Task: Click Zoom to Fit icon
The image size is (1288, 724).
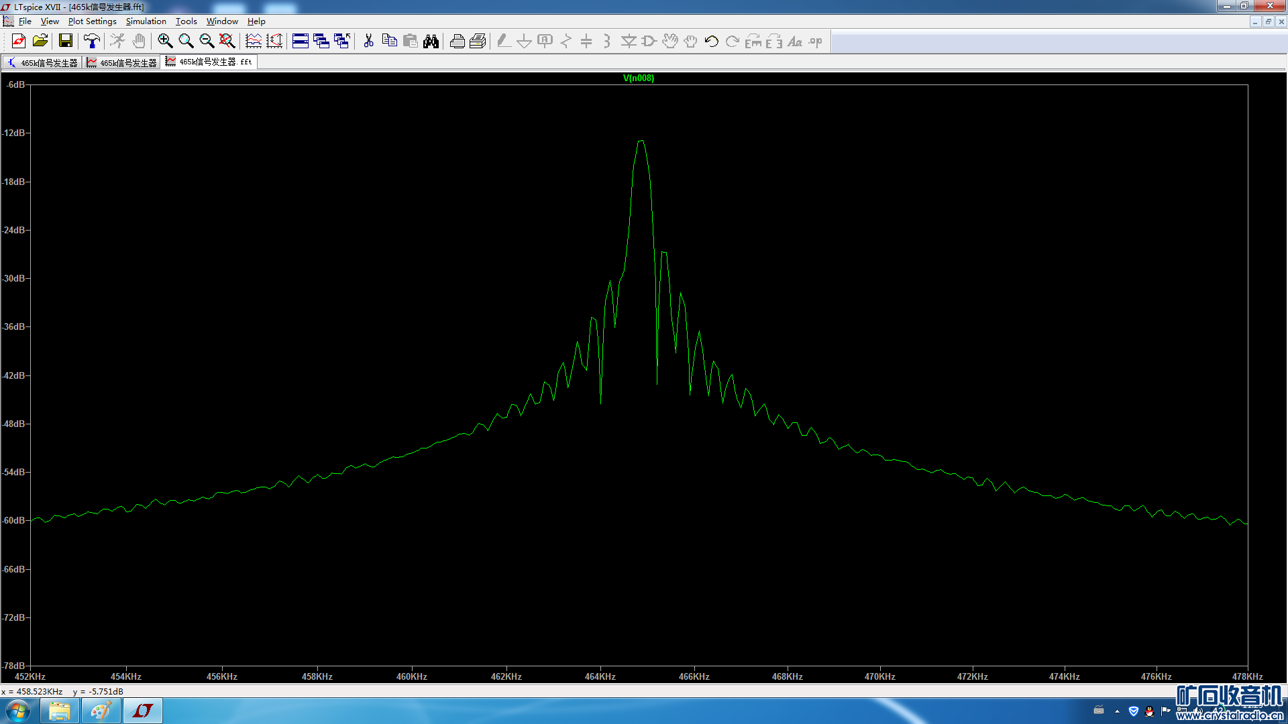Action: (x=227, y=42)
